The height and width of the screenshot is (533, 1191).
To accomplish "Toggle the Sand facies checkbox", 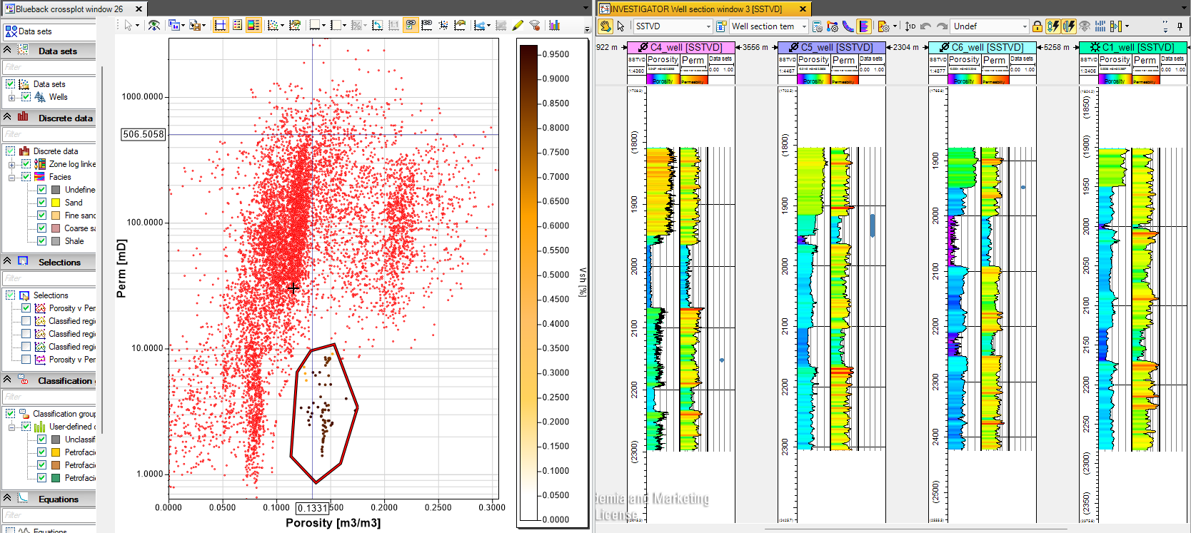I will pyautogui.click(x=42, y=203).
